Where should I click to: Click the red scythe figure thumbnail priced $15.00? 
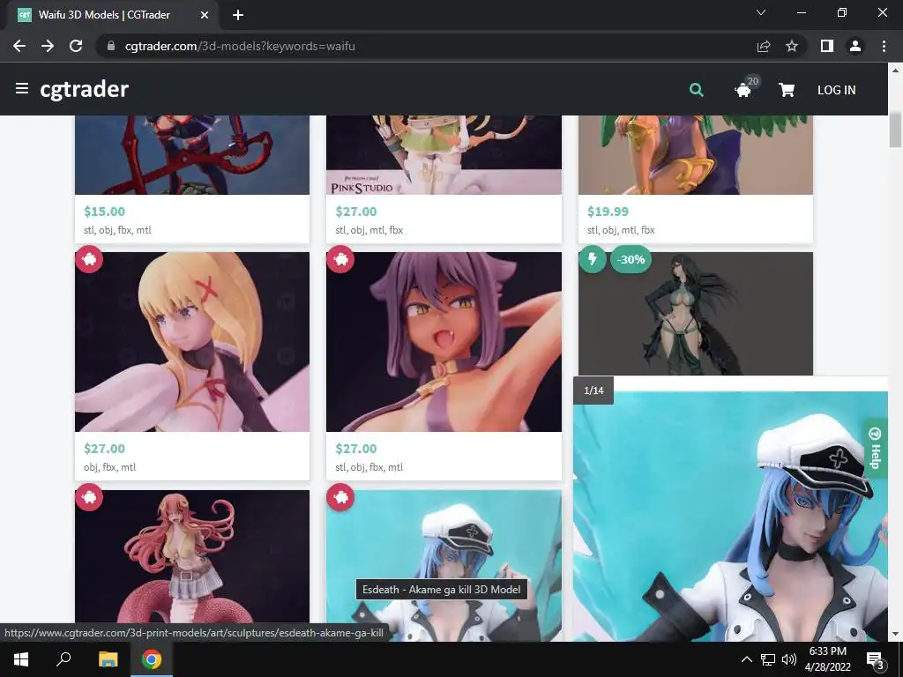(192, 155)
